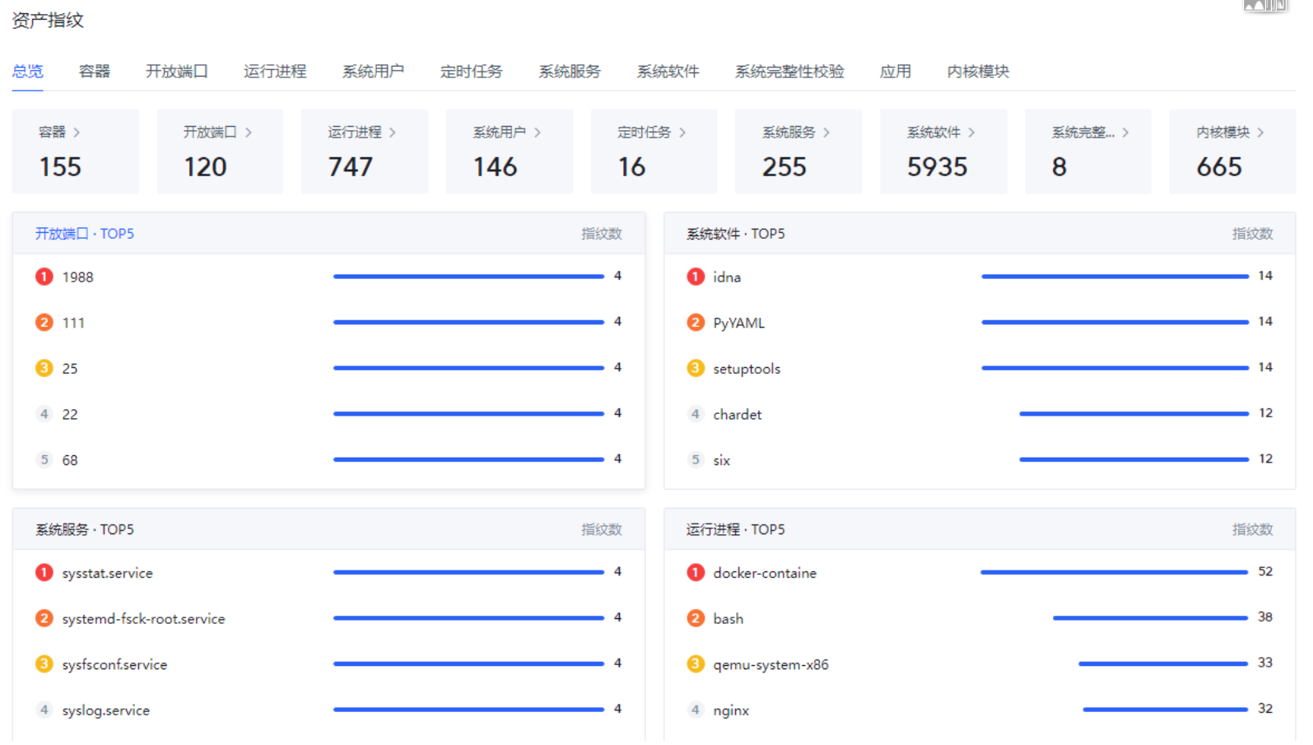Click the progress bar for qemu-system-x86
This screenshot has width=1313, height=745.
coord(1163,664)
